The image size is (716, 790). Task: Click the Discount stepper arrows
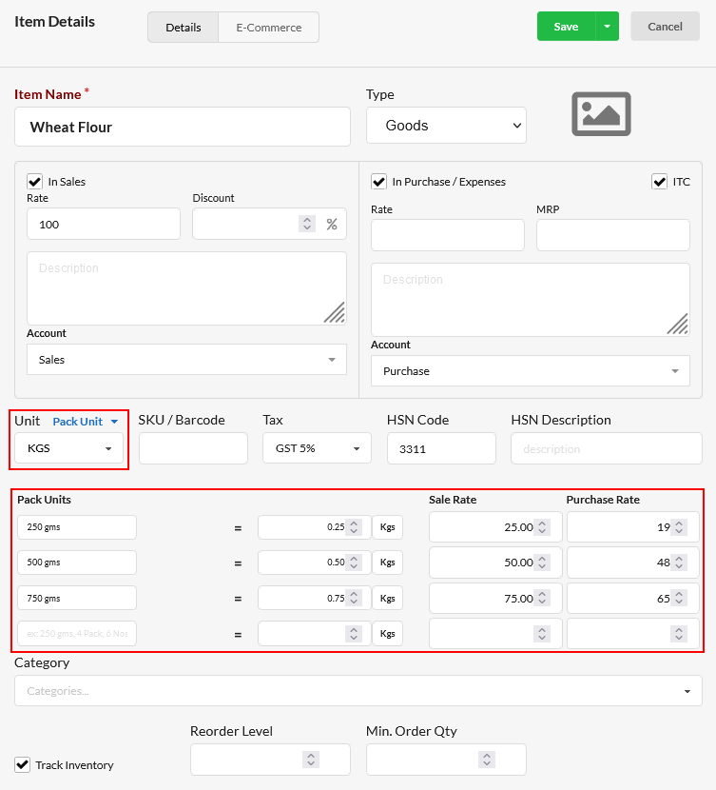[307, 224]
